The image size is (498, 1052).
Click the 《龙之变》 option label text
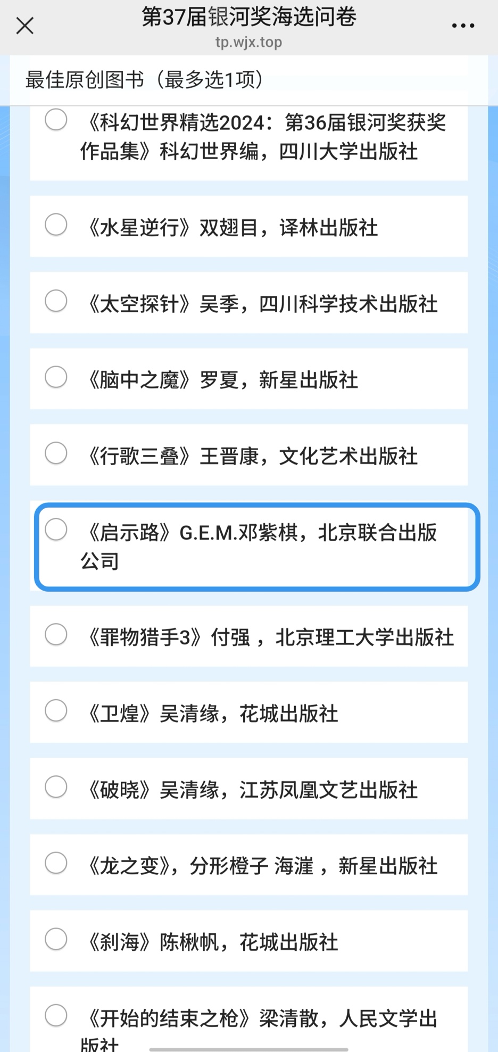[262, 866]
